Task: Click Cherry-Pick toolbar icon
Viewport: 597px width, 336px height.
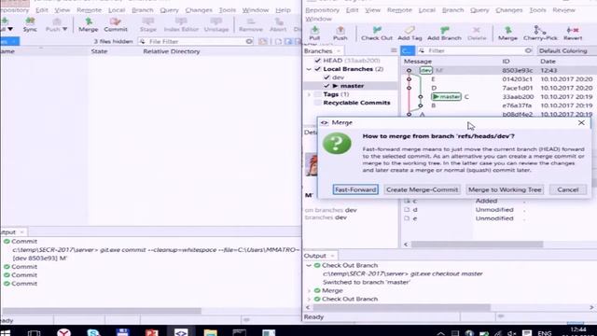Action: coord(540,34)
